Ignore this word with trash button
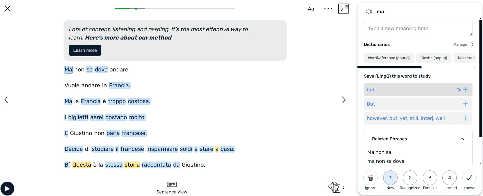Screen dimensions: 483x196 tap(370, 178)
